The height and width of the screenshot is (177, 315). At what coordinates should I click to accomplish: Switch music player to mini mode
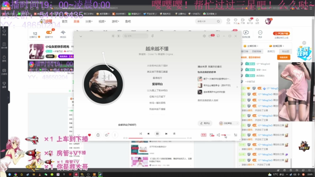tap(218, 36)
